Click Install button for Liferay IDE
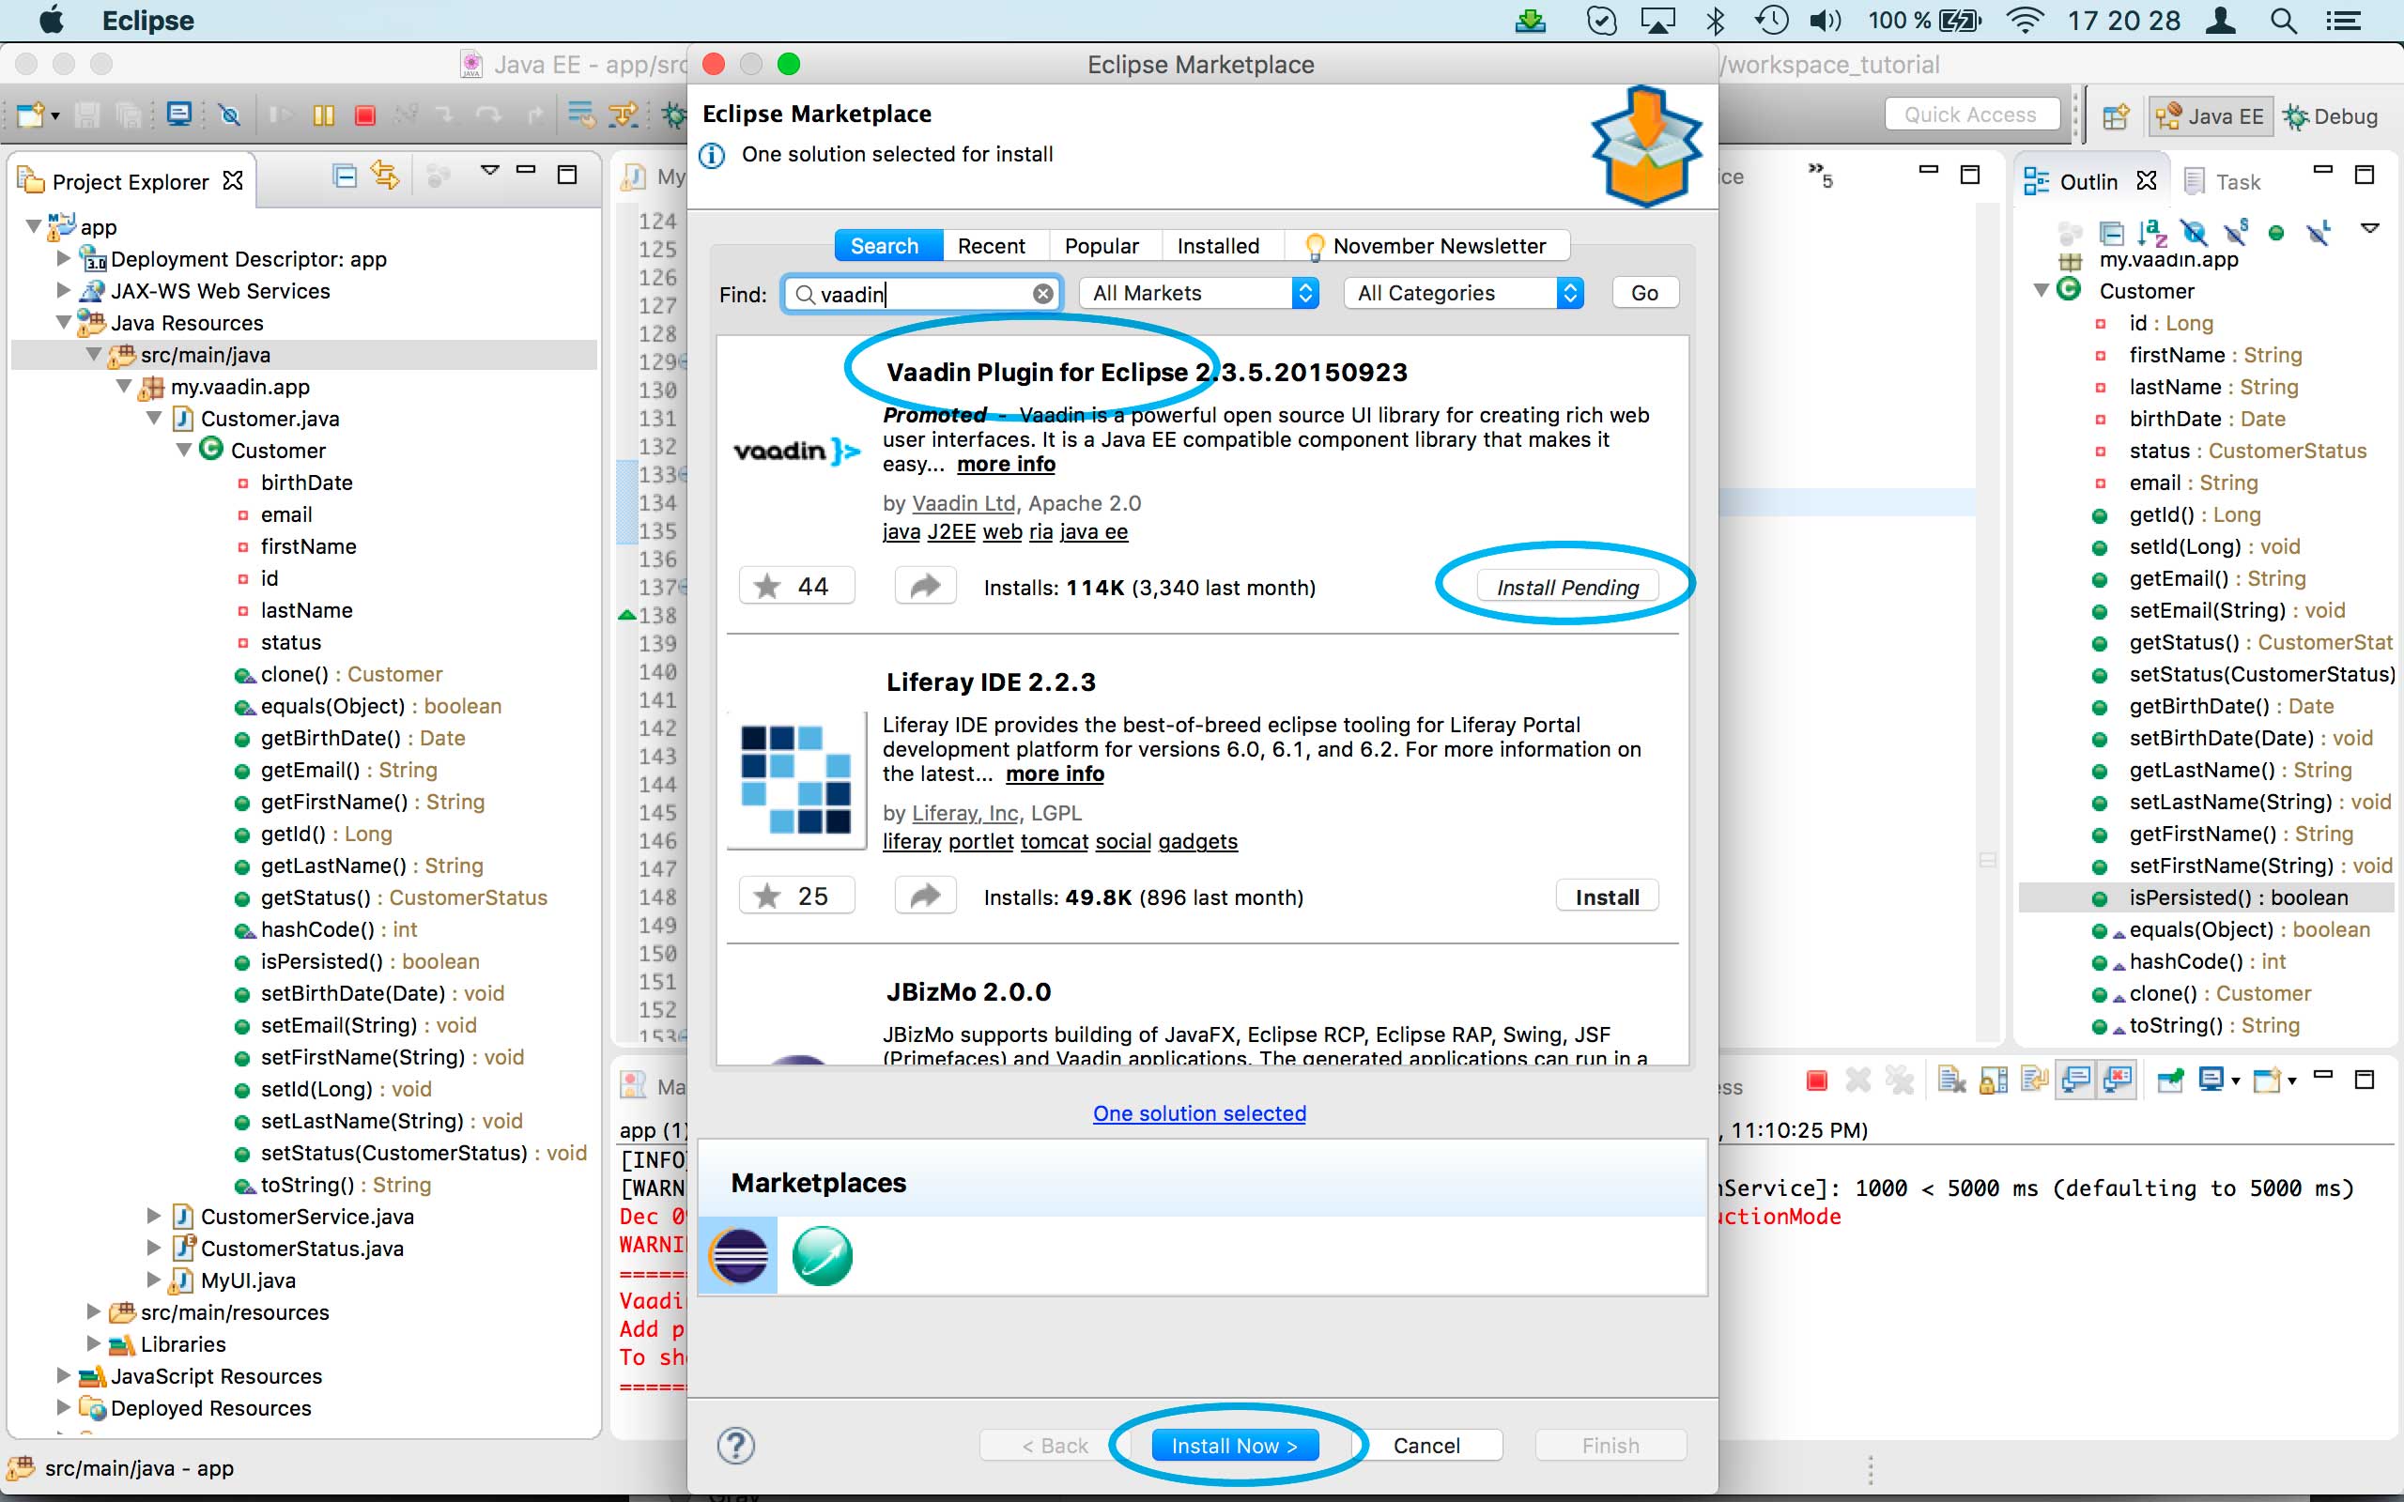 pyautogui.click(x=1607, y=897)
